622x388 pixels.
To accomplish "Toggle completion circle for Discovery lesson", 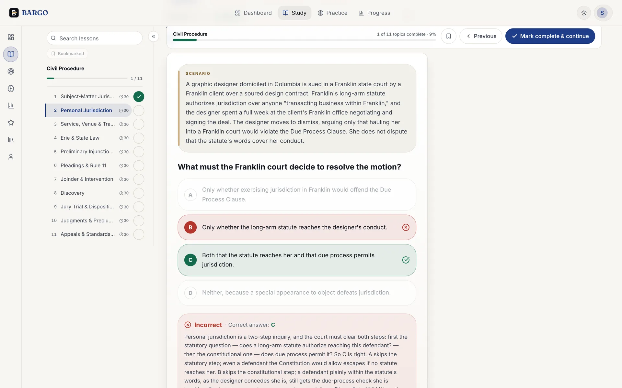I will (139, 193).
